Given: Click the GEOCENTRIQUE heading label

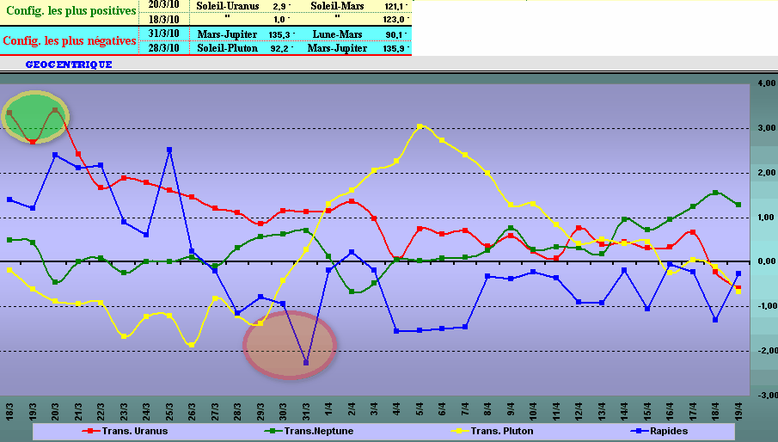Looking at the screenshot, I should (x=69, y=64).
